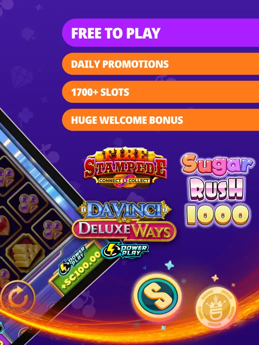The height and width of the screenshot is (345, 259).
Task: Click the blue Power Play lightning badge
Action: pos(125,250)
